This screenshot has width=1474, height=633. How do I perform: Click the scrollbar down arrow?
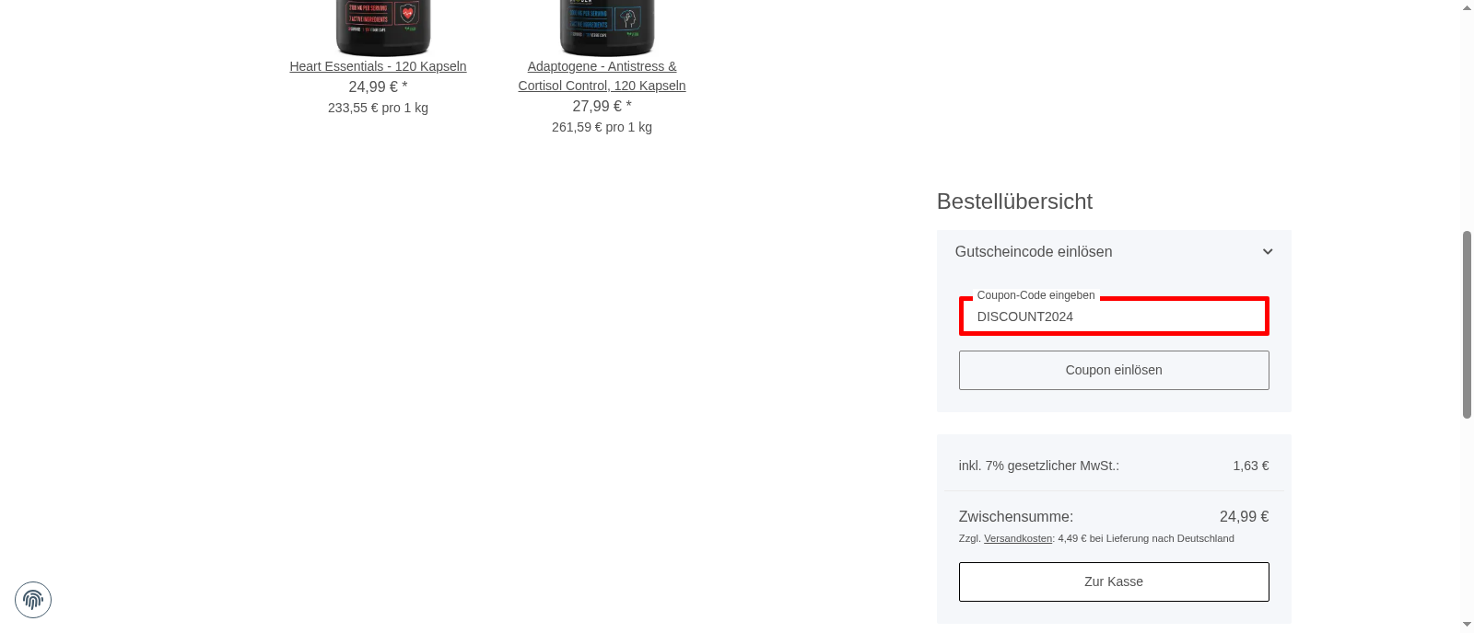click(1466, 626)
